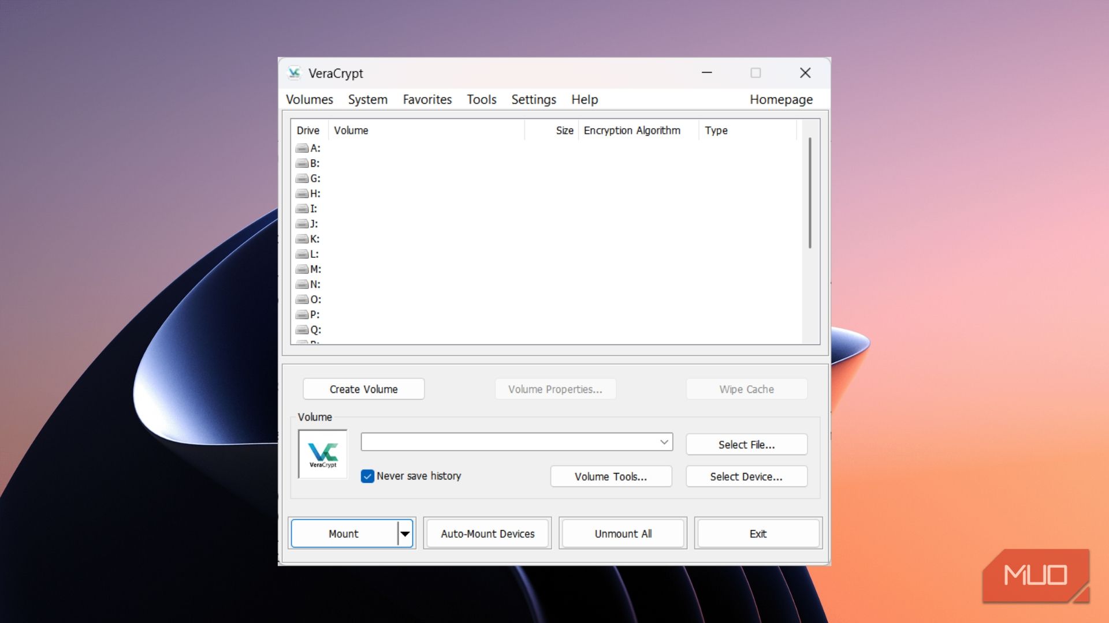Visit the Homepage link
Image resolution: width=1109 pixels, height=623 pixels.
pos(781,99)
